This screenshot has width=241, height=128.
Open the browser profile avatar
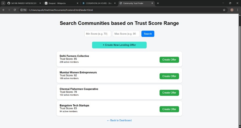pos(232,10)
